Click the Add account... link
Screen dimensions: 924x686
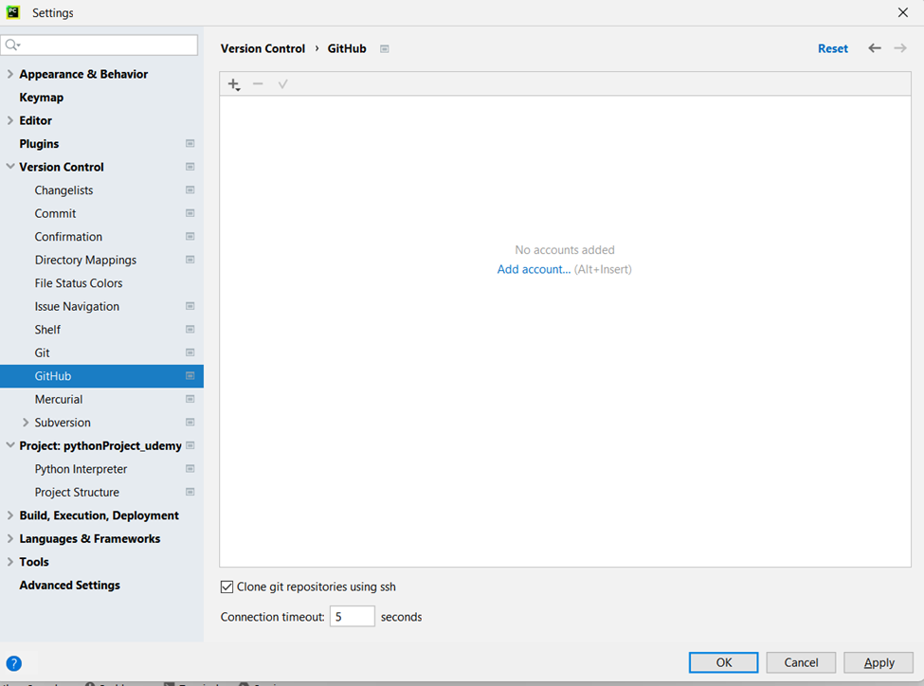tap(534, 269)
